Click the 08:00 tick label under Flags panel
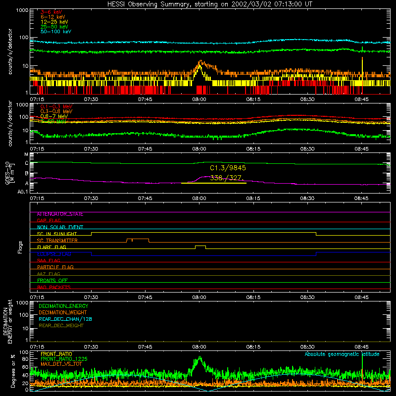This screenshot has height=396, width=396. click(x=199, y=297)
